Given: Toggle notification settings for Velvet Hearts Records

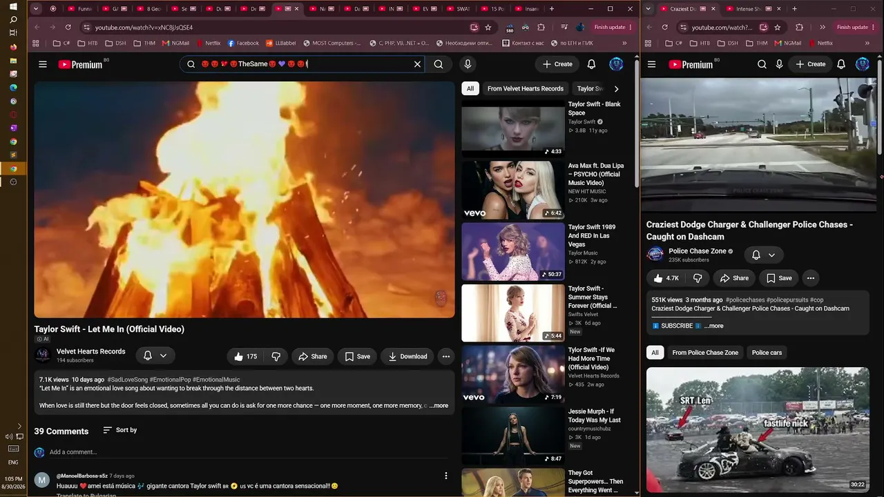Looking at the screenshot, I should tap(155, 355).
